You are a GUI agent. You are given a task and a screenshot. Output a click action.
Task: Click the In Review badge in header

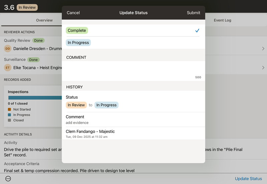point(27,7)
